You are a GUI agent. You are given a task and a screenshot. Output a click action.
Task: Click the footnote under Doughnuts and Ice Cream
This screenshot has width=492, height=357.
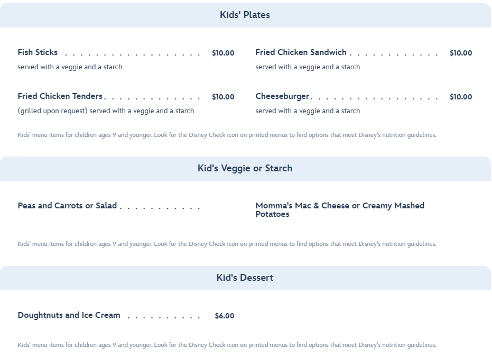[x=227, y=345]
